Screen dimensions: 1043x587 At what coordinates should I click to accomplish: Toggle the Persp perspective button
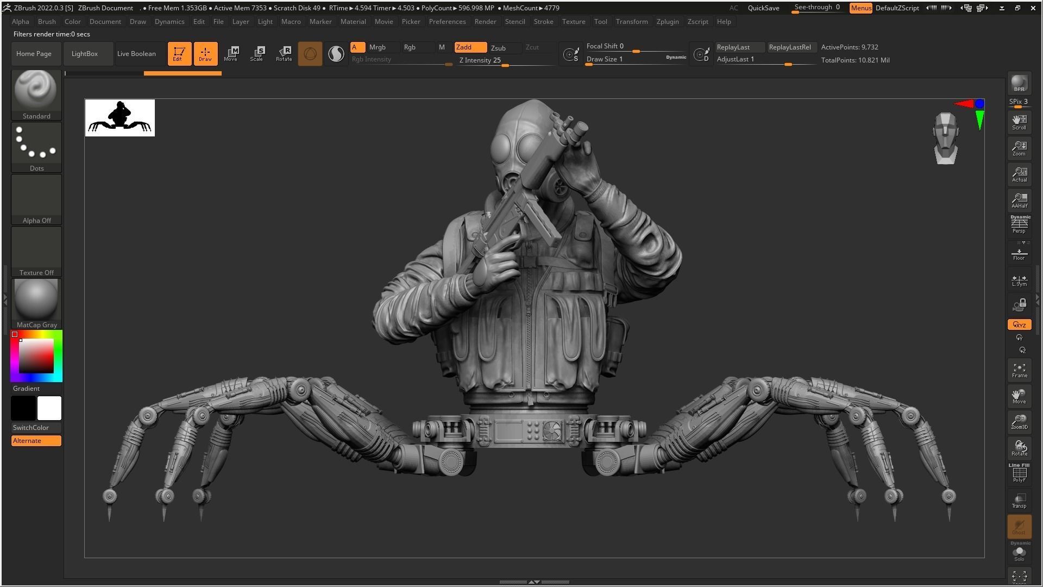pyautogui.click(x=1019, y=224)
